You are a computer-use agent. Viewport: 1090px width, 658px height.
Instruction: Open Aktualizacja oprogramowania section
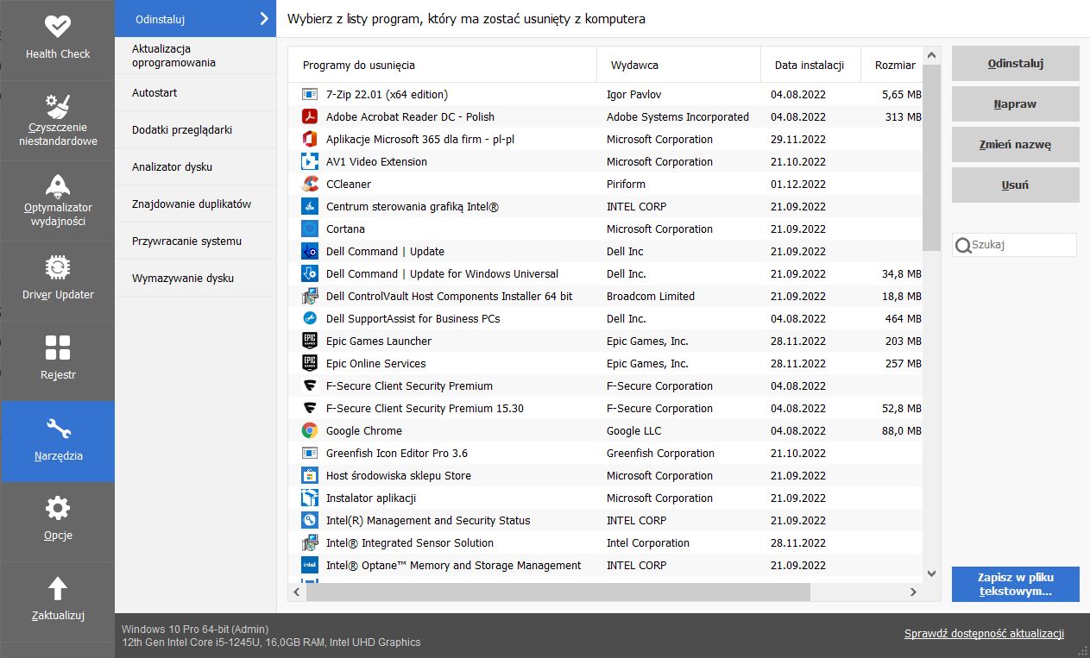[x=196, y=56]
